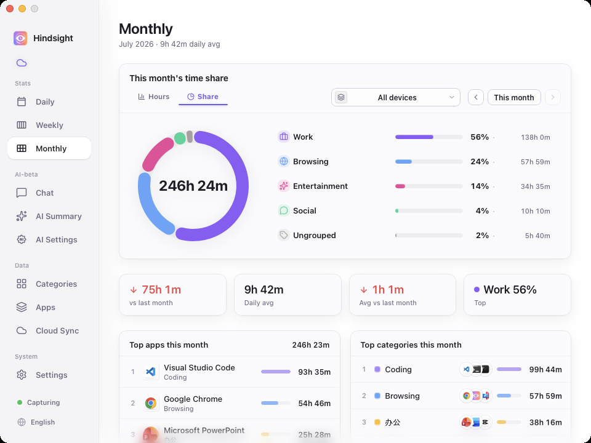Select Monthly in the sidebar
591x443 pixels.
(x=49, y=148)
